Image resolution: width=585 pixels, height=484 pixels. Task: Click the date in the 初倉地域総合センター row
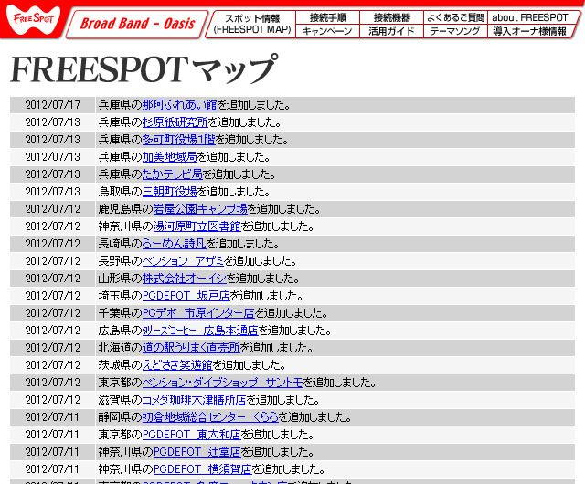click(53, 417)
